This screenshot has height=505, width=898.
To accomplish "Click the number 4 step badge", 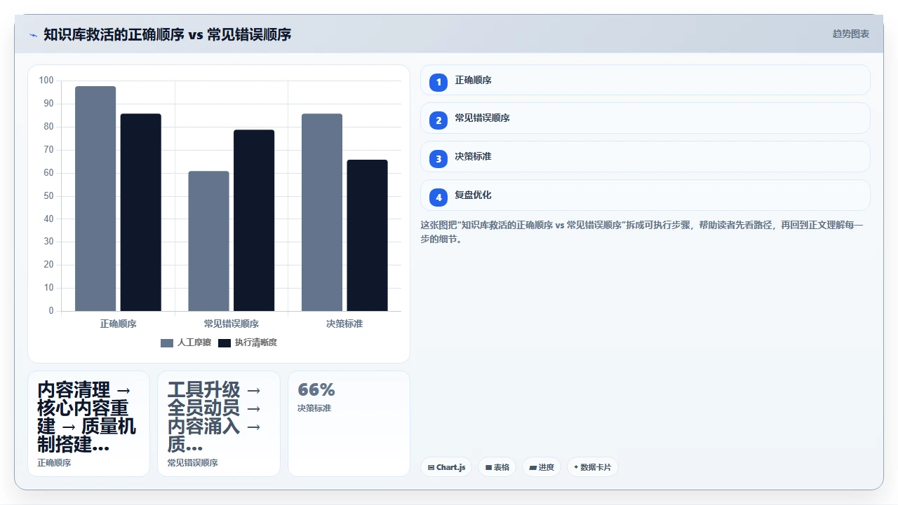I will (438, 198).
